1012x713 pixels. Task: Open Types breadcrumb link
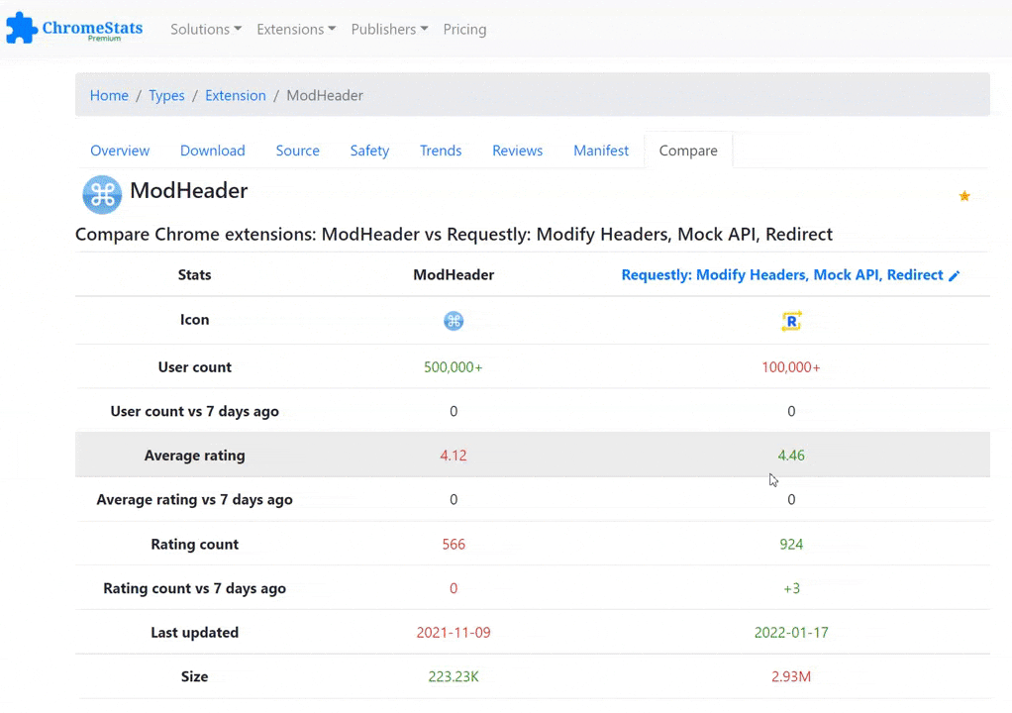click(x=166, y=95)
